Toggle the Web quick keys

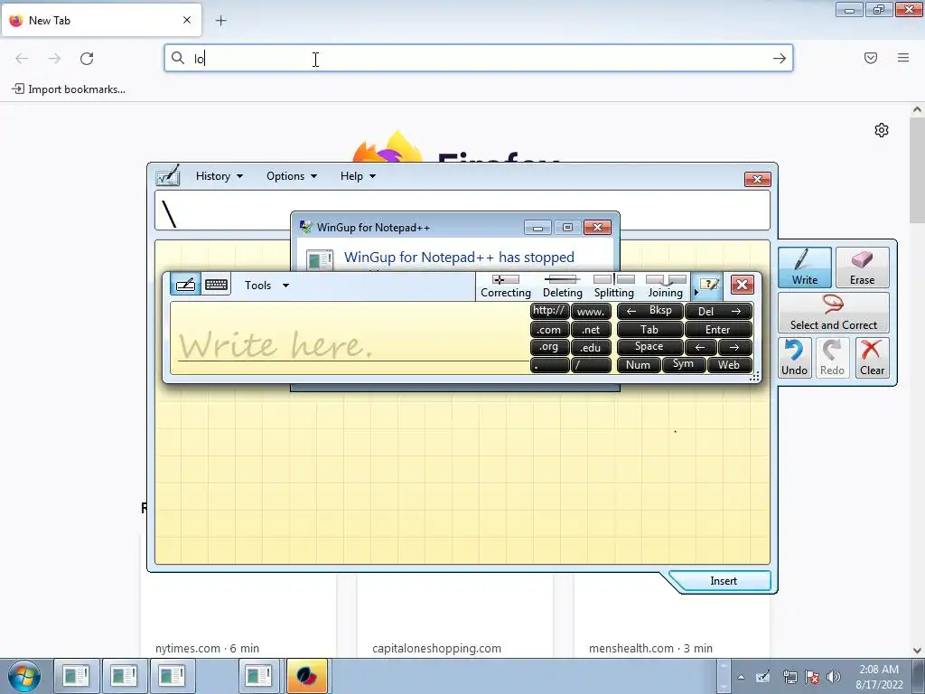[x=729, y=365]
